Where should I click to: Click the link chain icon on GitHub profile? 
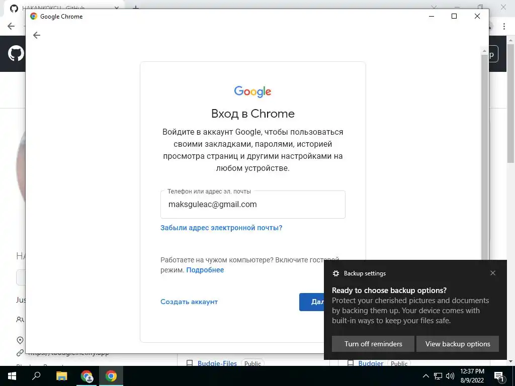20,353
